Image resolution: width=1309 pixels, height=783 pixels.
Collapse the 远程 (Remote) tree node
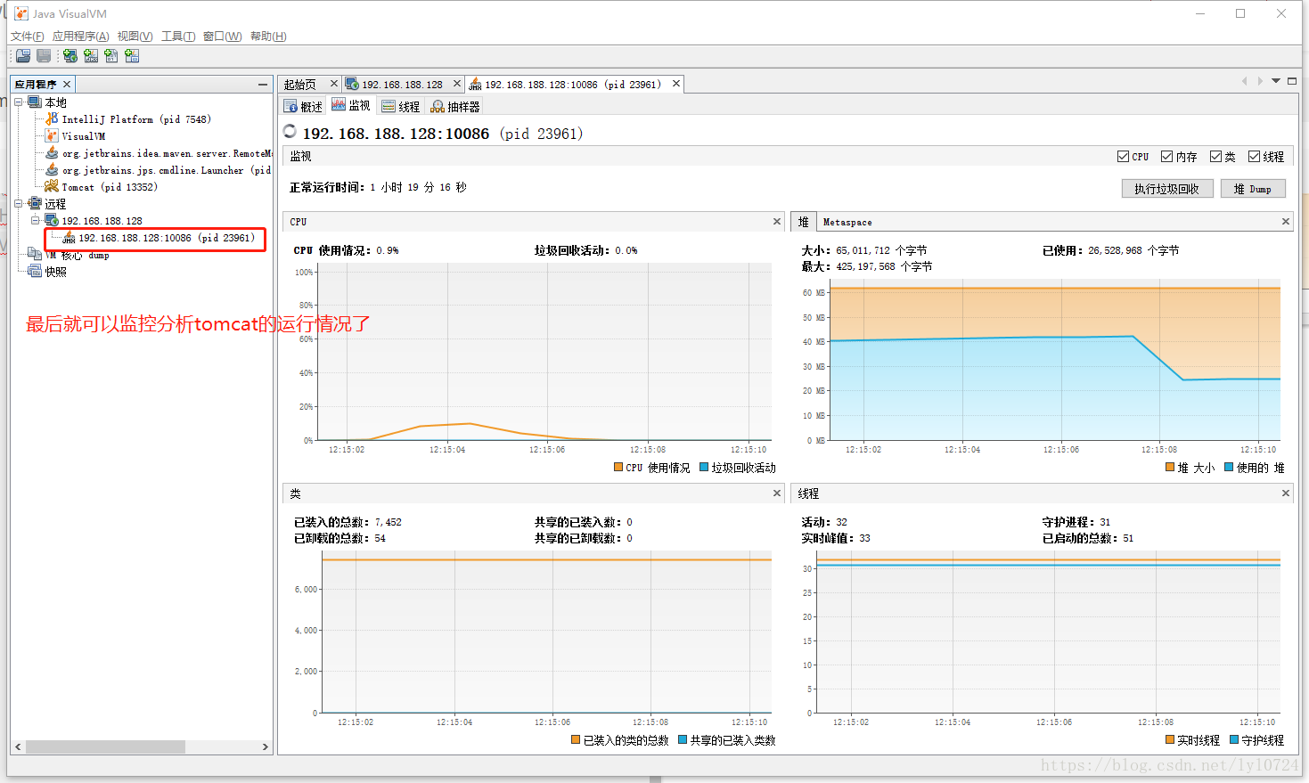coord(19,204)
